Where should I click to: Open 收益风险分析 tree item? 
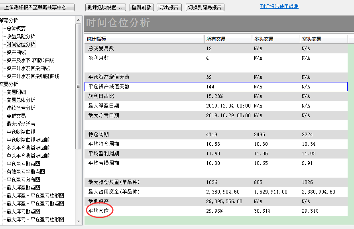[21, 36]
